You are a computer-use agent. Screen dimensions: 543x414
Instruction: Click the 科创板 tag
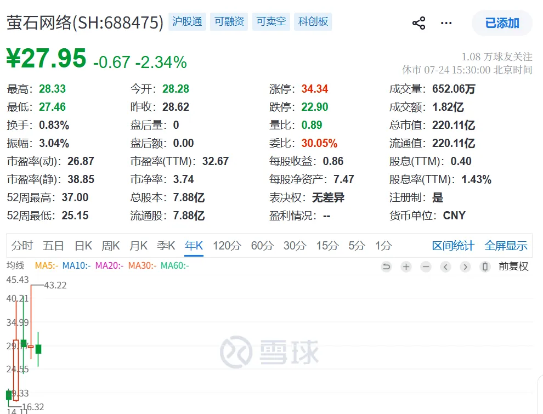(313, 21)
